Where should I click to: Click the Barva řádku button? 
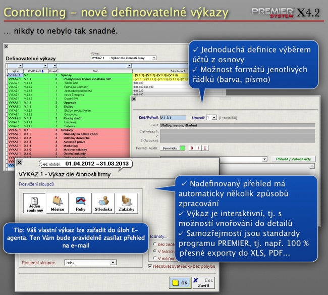pos(170,148)
